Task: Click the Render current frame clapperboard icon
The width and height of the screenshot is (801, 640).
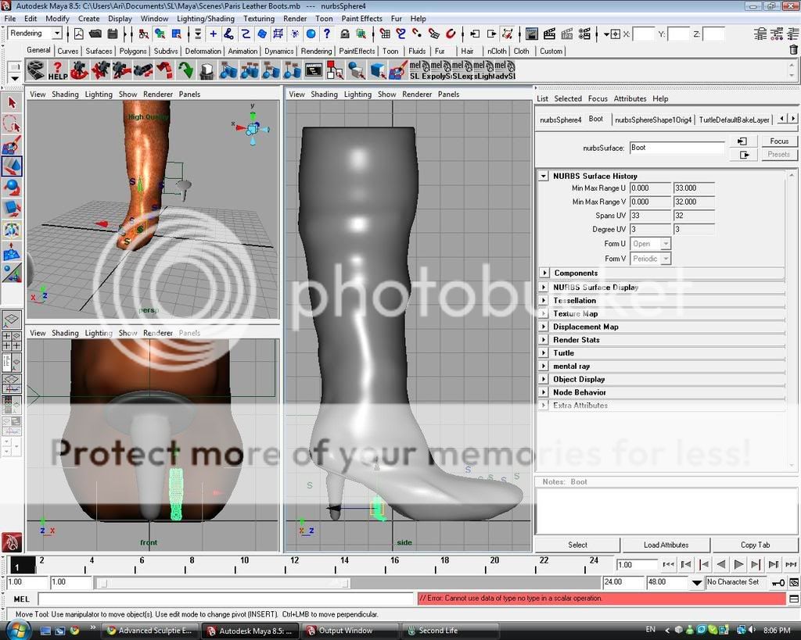Action: coord(531,34)
